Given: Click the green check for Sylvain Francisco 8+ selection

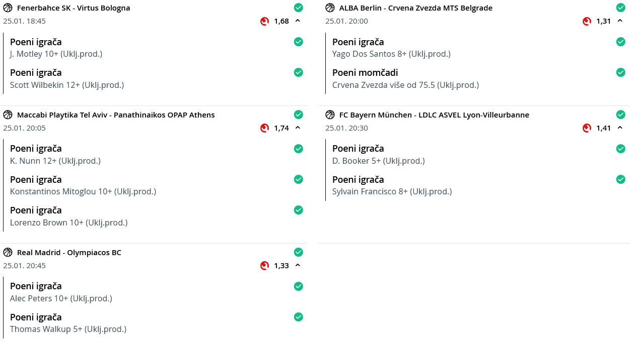Looking at the screenshot, I should (620, 179).
